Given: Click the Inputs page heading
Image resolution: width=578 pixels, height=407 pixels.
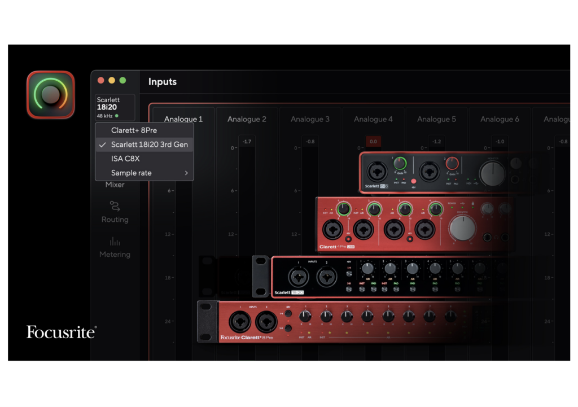Looking at the screenshot, I should point(162,81).
